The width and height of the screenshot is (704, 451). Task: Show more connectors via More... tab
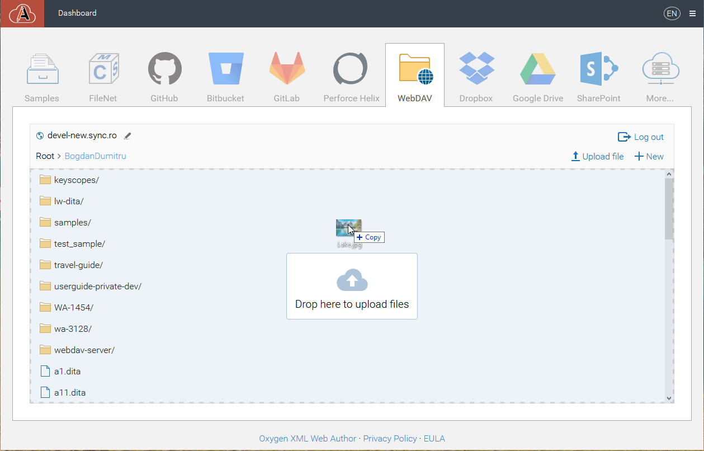660,77
